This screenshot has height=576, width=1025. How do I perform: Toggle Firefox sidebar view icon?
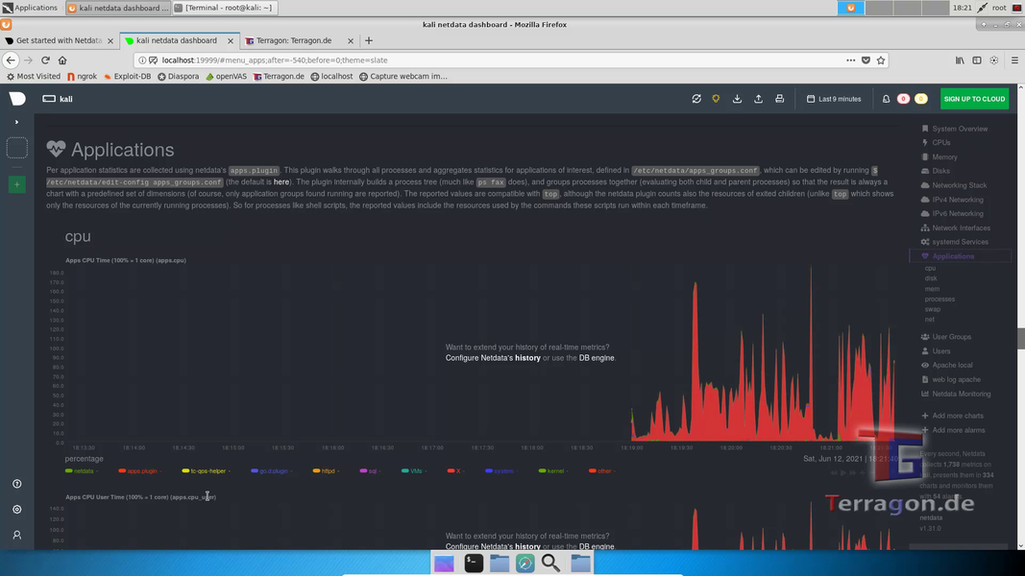pos(977,60)
